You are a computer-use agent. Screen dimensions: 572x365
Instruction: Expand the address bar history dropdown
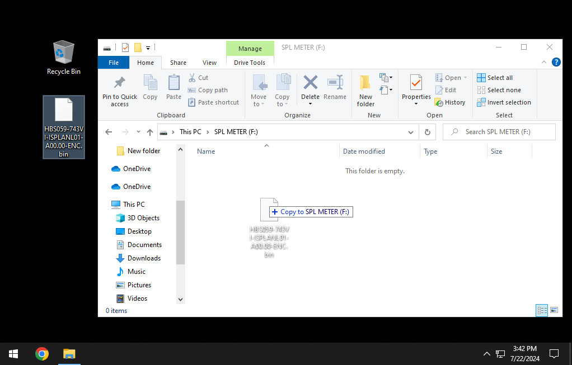click(411, 132)
